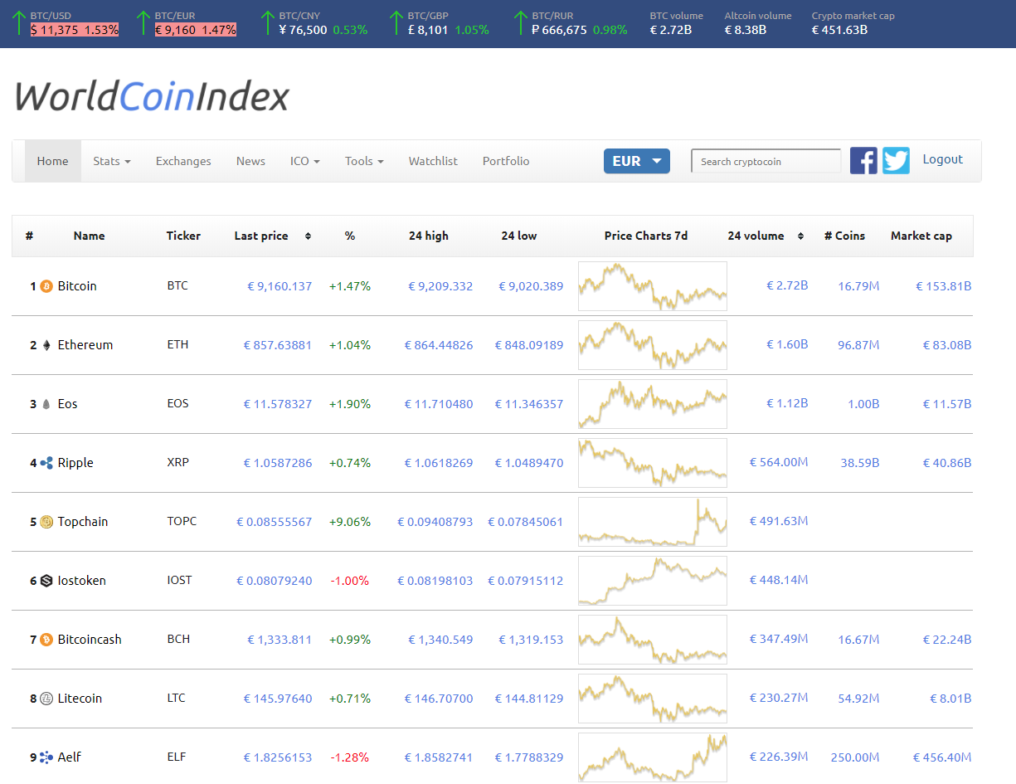Click Topchain +9.06% change value
This screenshot has width=1016, height=784.
click(x=350, y=522)
